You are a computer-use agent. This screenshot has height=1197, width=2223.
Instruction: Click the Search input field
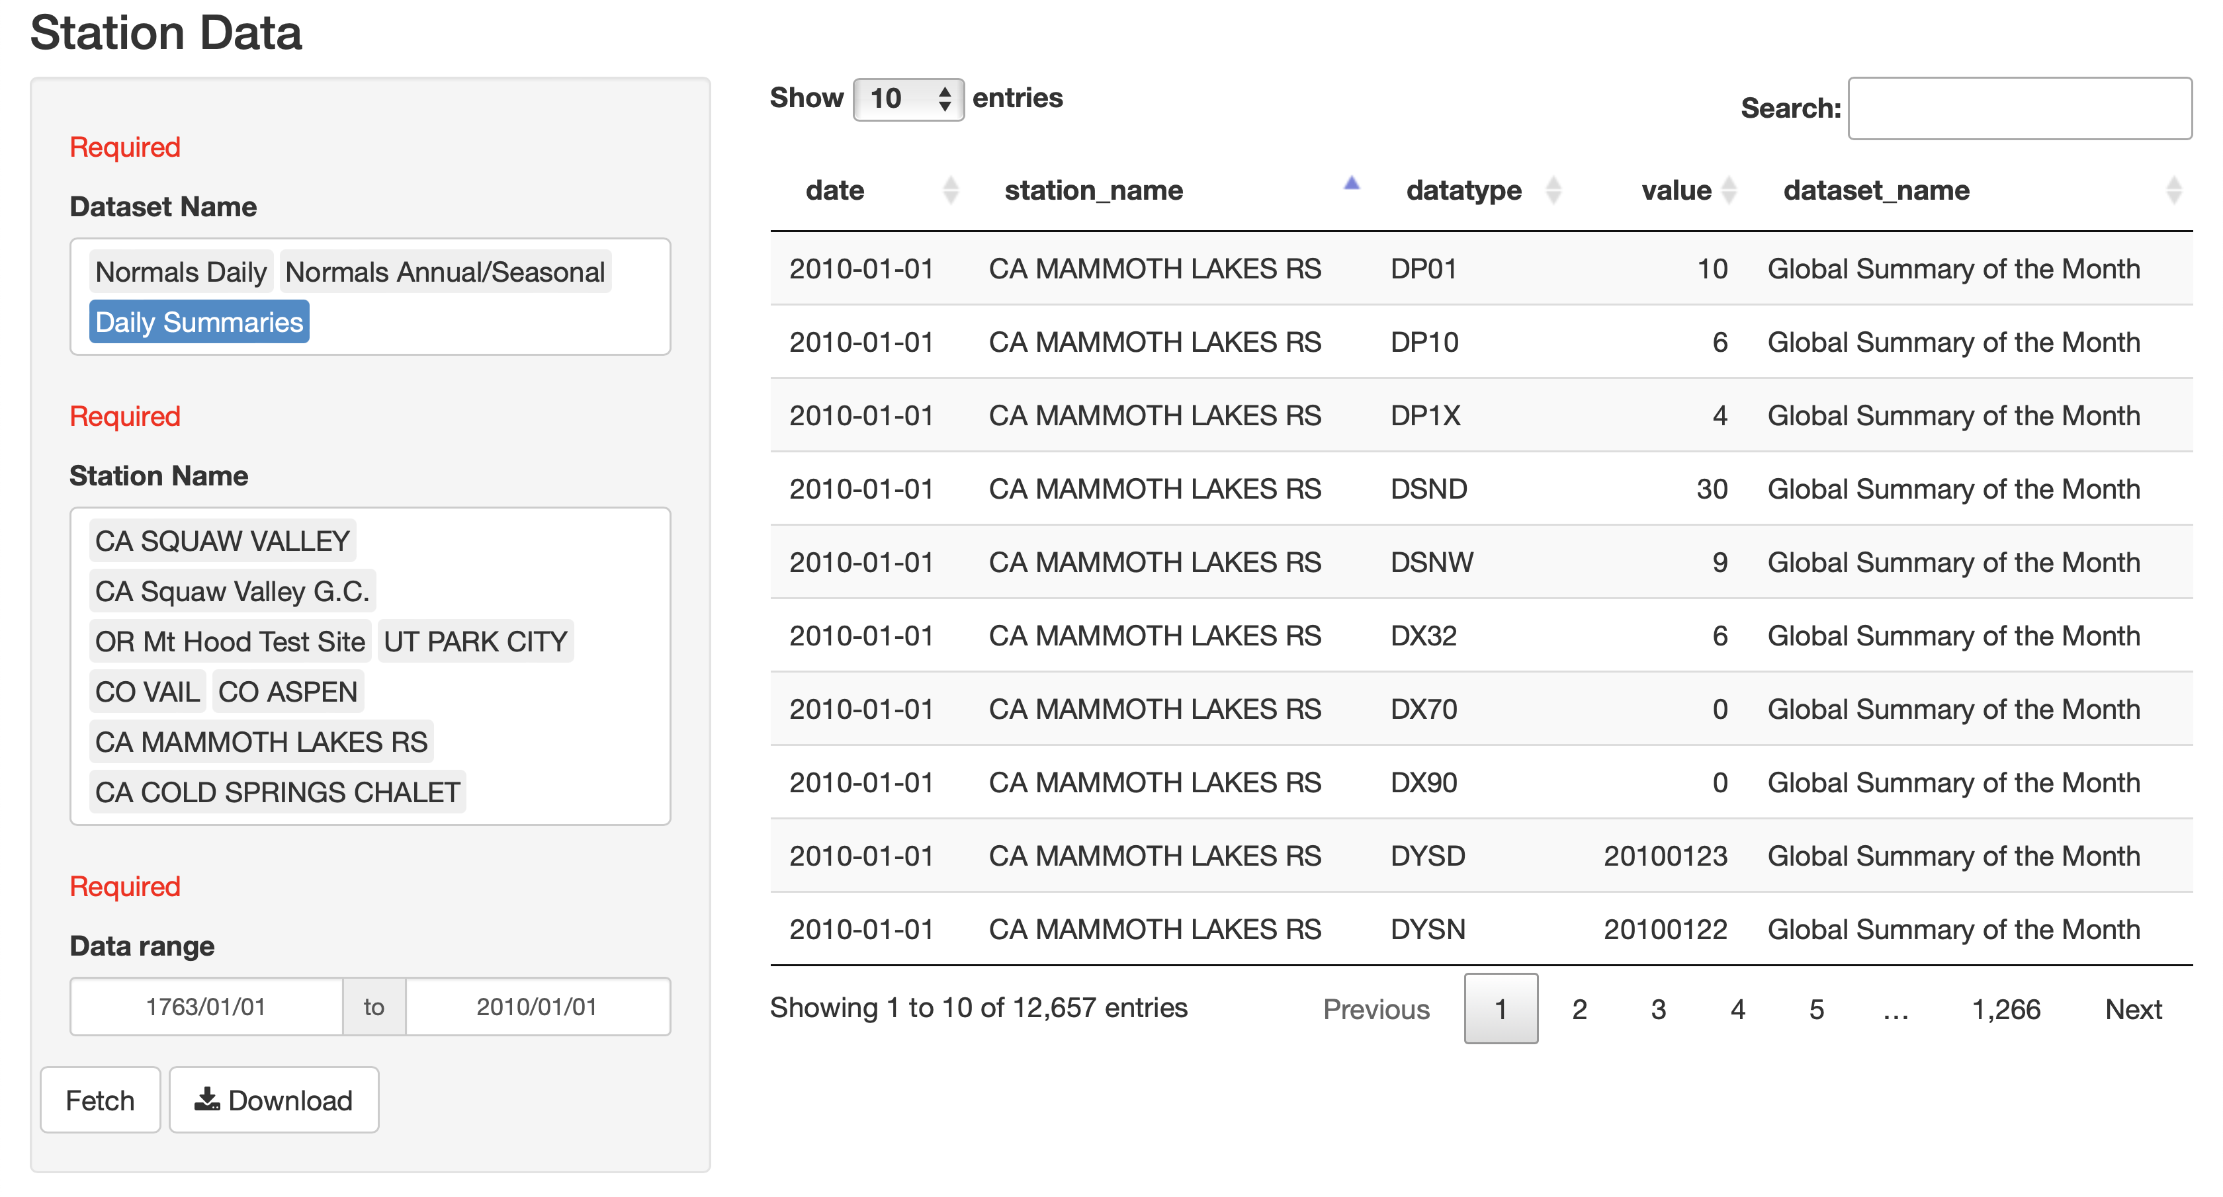[x=2020, y=108]
